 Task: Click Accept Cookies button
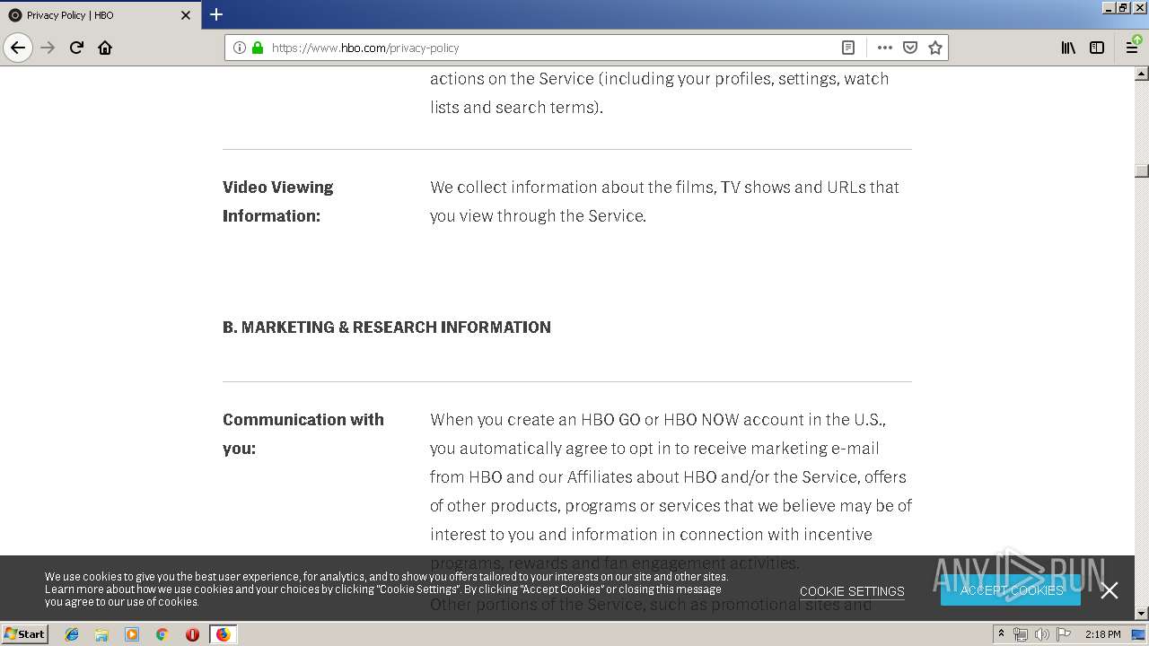point(1011,589)
